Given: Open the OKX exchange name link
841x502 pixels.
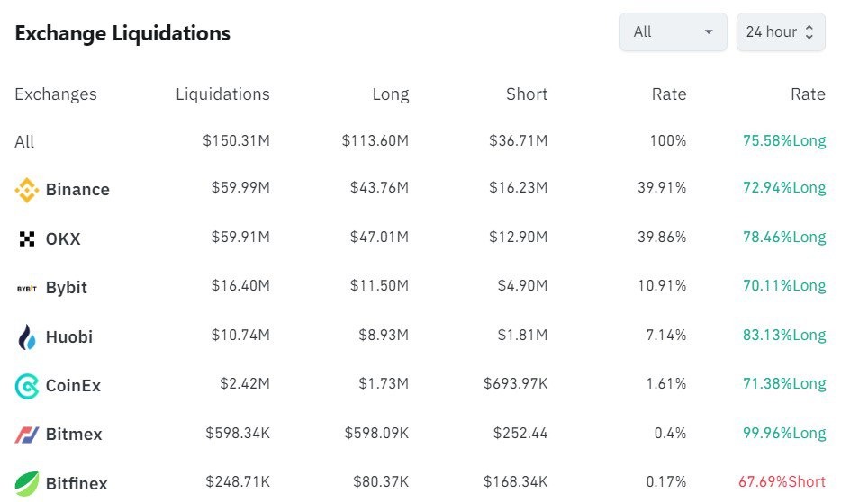Looking at the screenshot, I should coord(63,238).
